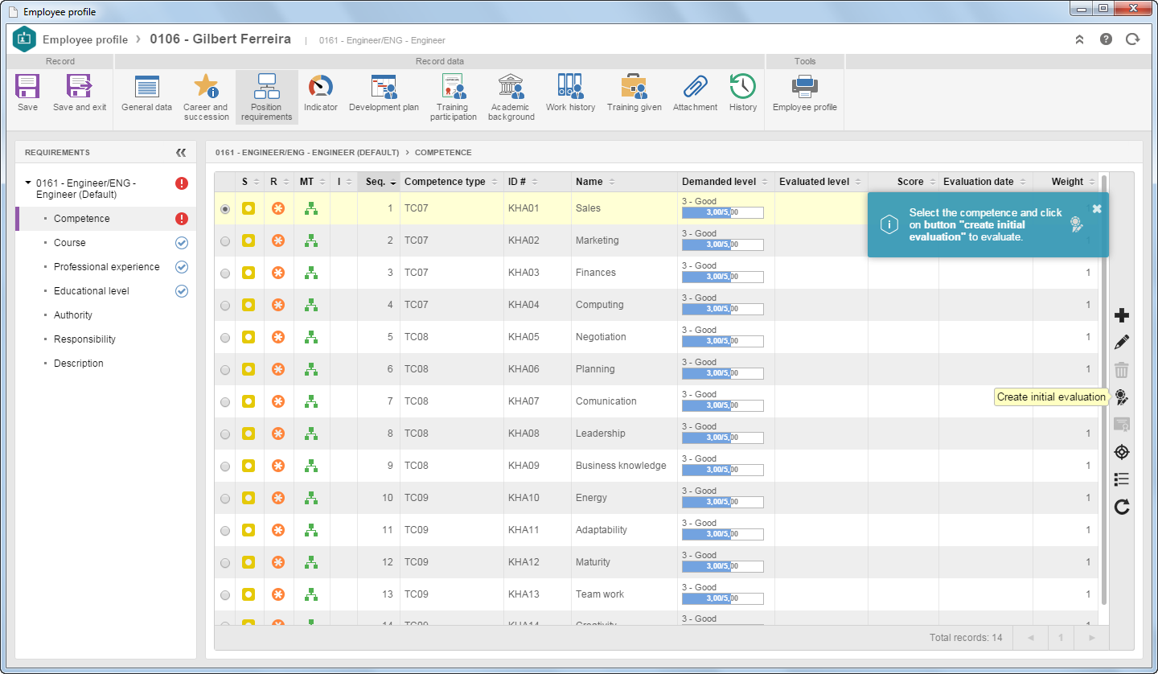1158x674 pixels.
Task: Click the list view icon in side toolbar
Action: tap(1122, 479)
